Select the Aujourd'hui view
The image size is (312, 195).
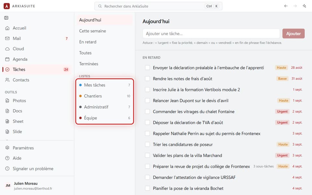[105, 20]
